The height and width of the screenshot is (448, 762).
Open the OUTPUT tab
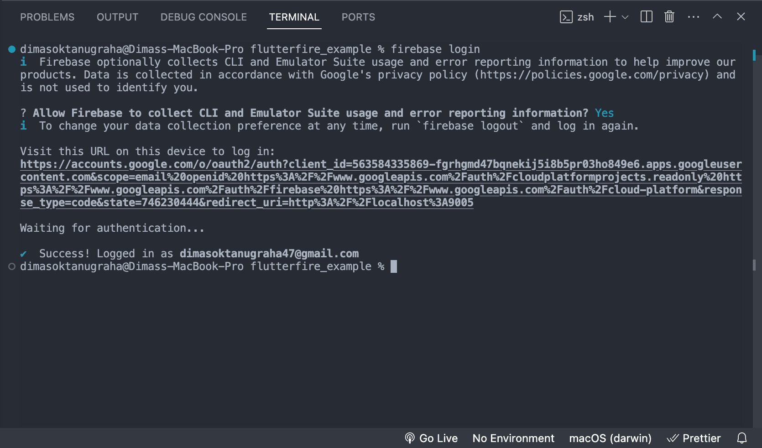click(x=117, y=17)
